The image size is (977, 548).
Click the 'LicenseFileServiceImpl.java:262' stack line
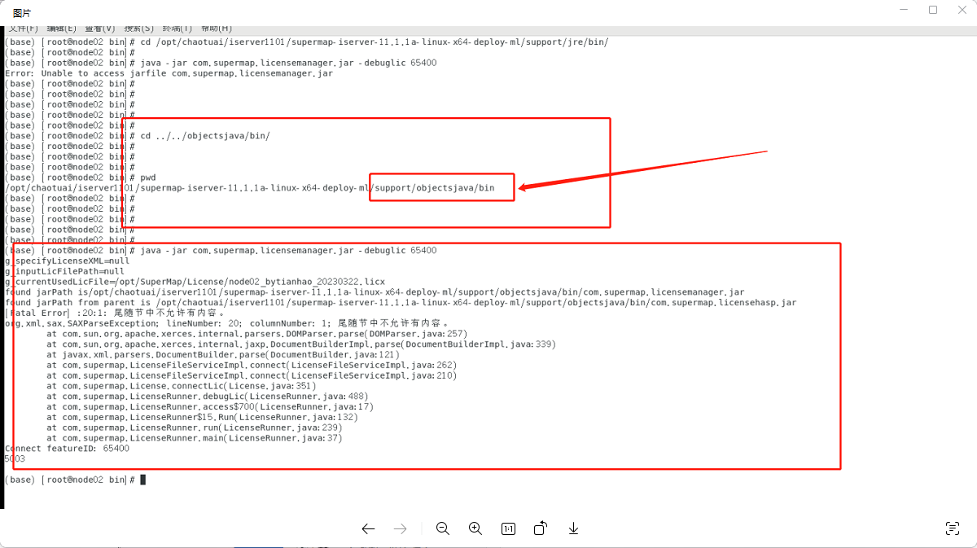(x=252, y=366)
